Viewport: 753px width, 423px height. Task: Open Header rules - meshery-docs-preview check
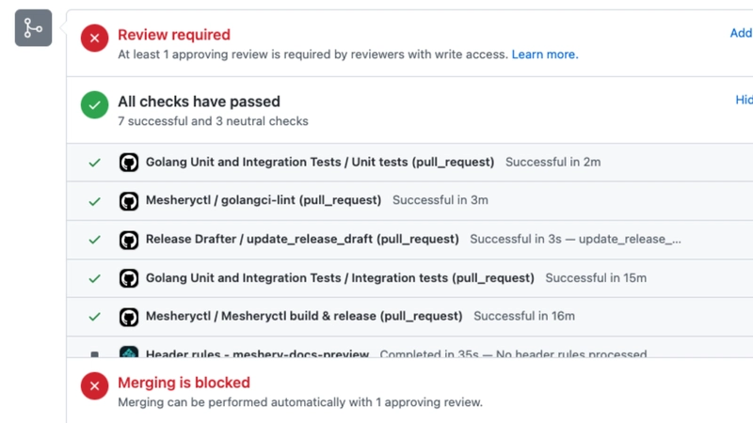[257, 354]
